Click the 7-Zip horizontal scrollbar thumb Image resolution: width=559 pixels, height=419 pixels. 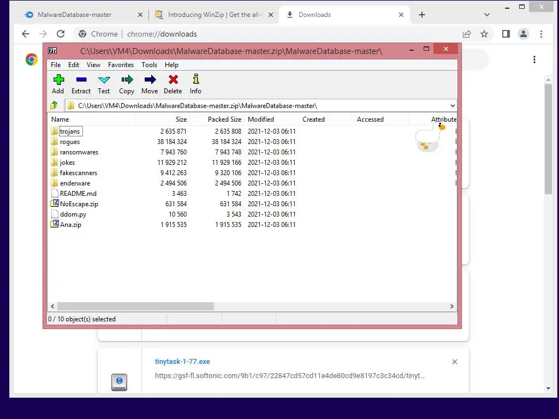pos(135,307)
